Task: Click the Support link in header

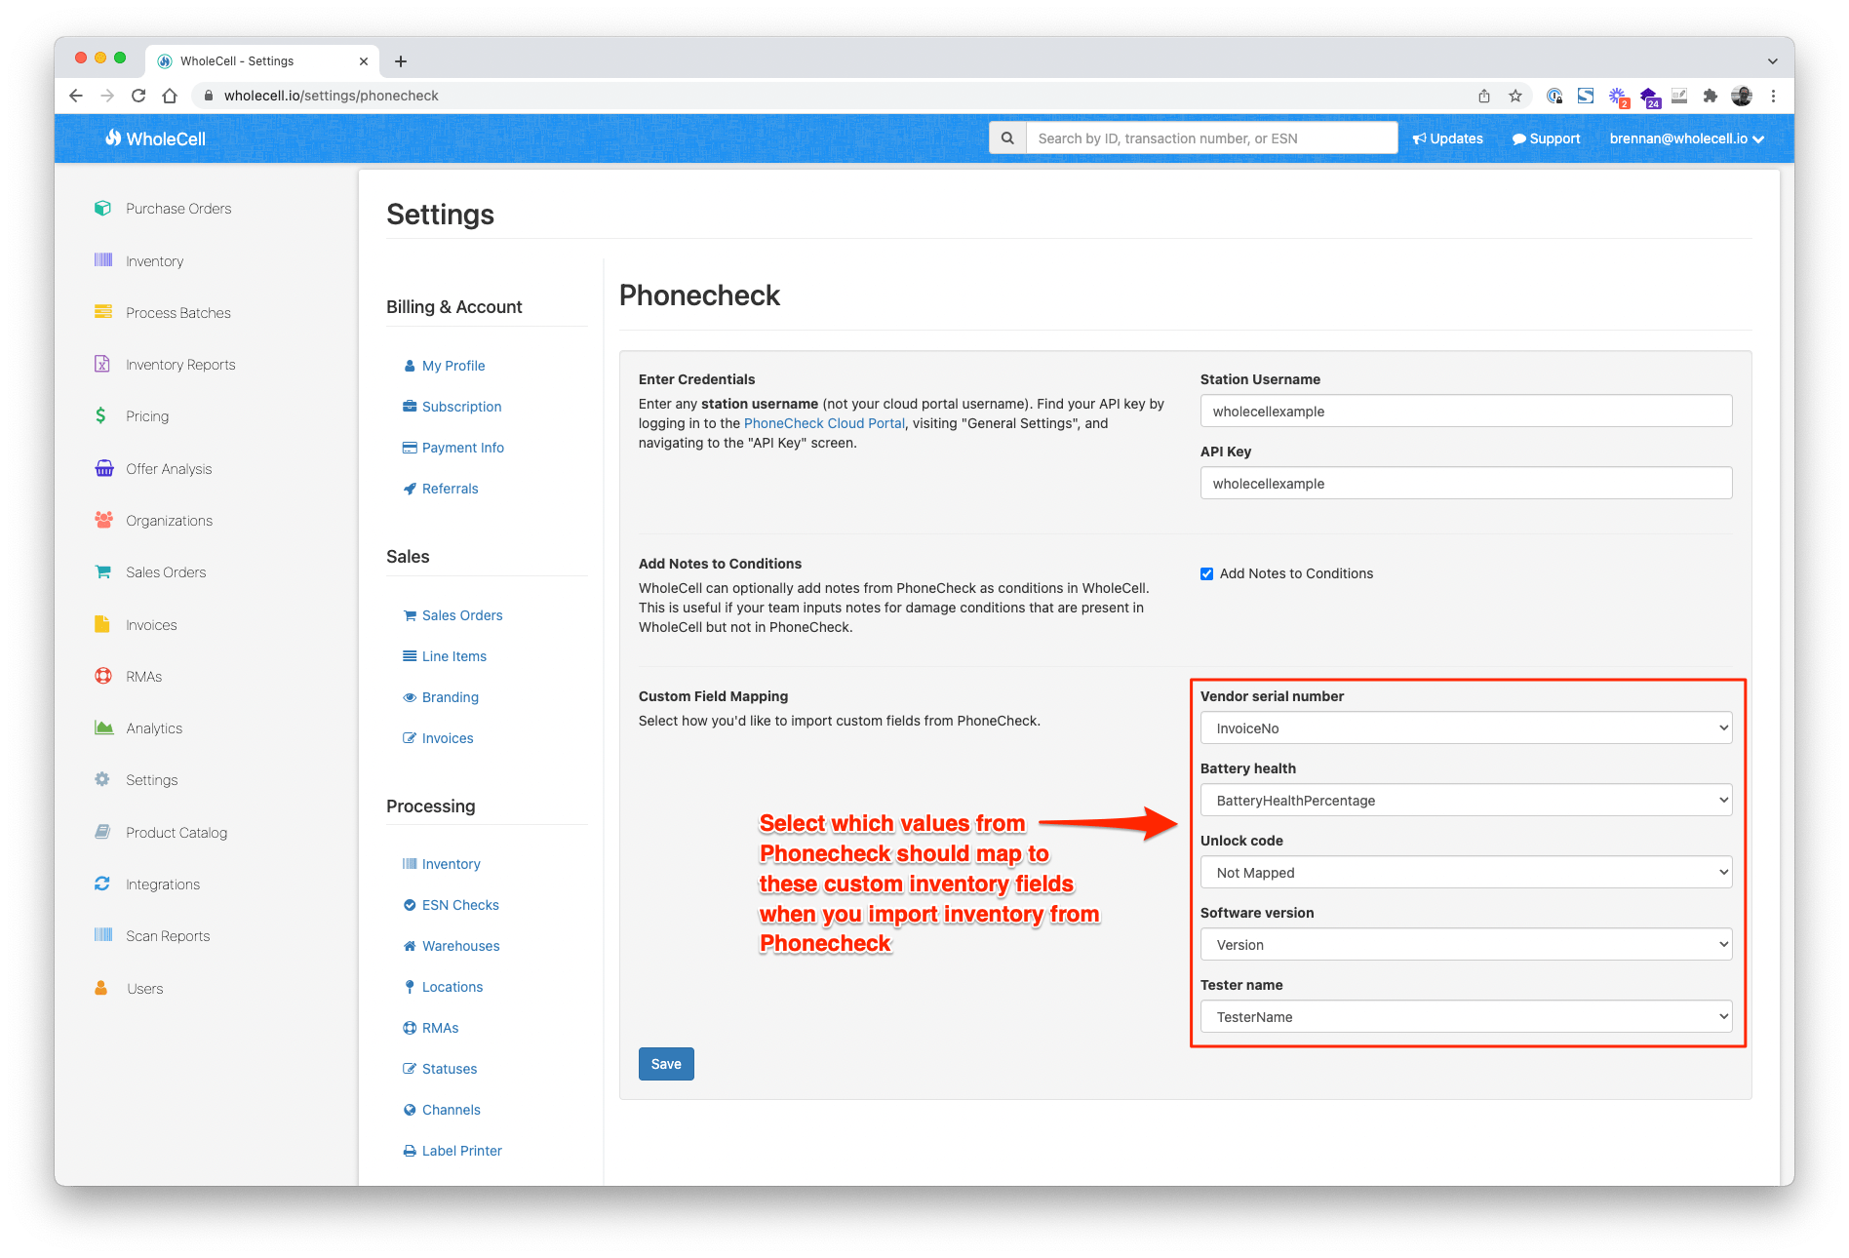Action: [1546, 138]
